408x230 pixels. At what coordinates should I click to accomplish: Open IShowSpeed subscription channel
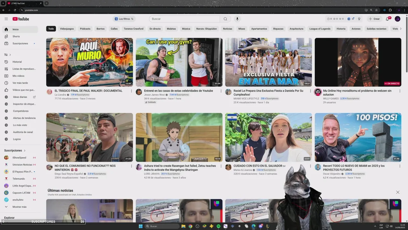20,157
